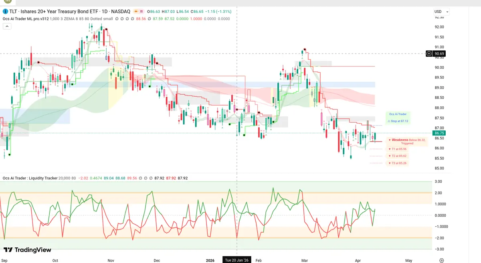Select the Liquidity Tracker indicator title
The height and width of the screenshot is (263, 481).
tap(30, 178)
